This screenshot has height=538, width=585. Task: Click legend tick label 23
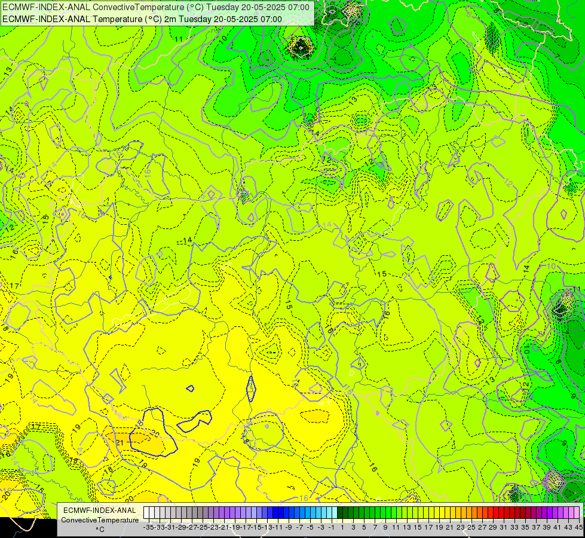460,528
